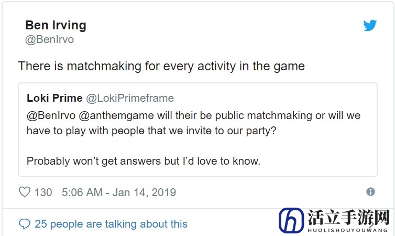Click the chevron arrow beside the watermark
This screenshot has width=395, height=236.
371,225
